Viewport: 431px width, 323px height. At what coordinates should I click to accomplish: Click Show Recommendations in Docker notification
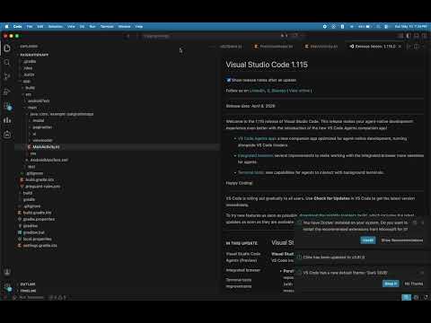402,240
